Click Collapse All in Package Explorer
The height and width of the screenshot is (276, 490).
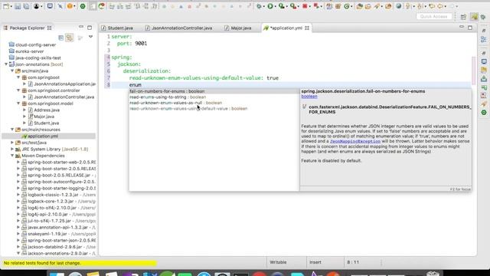tap(61, 38)
